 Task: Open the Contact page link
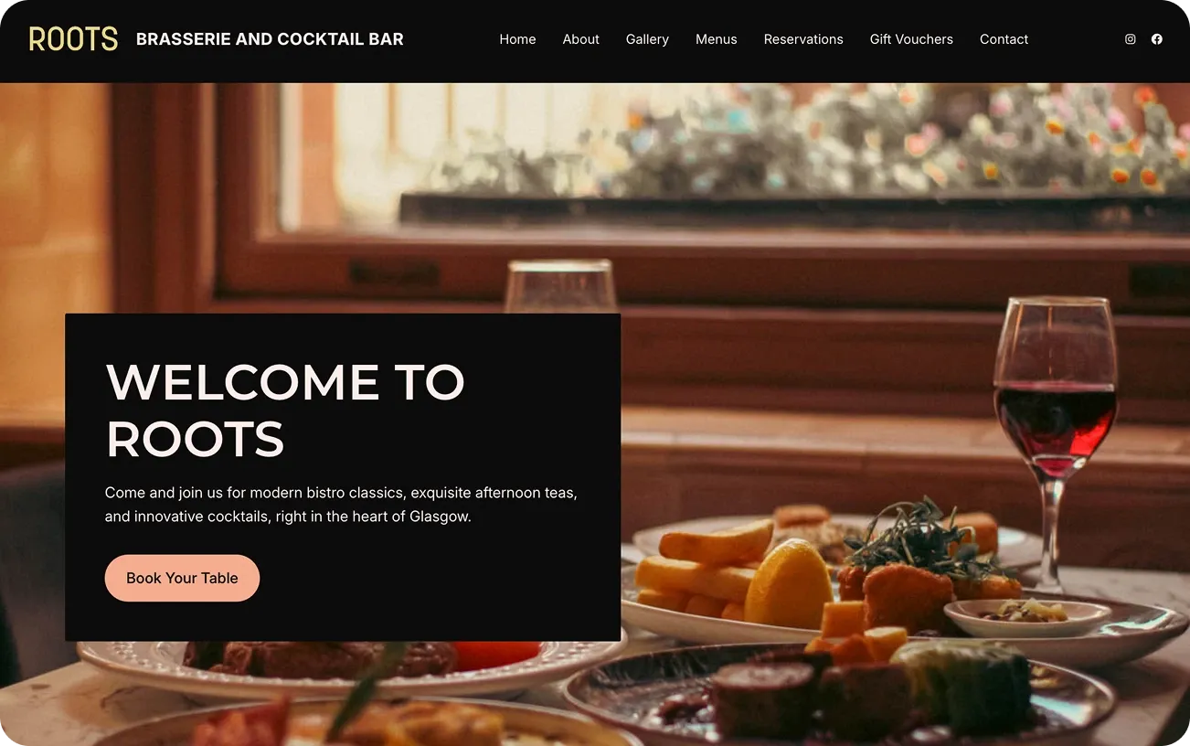[1004, 39]
